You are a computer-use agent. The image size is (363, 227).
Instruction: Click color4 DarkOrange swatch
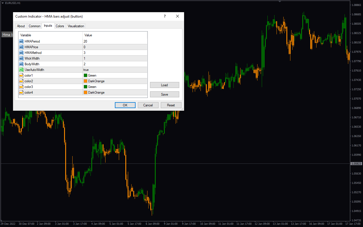click(85, 93)
